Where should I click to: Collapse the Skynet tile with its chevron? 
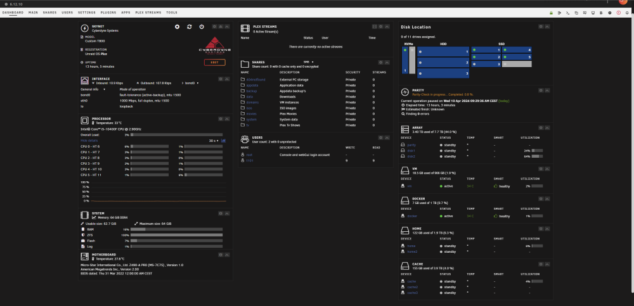pos(227,27)
